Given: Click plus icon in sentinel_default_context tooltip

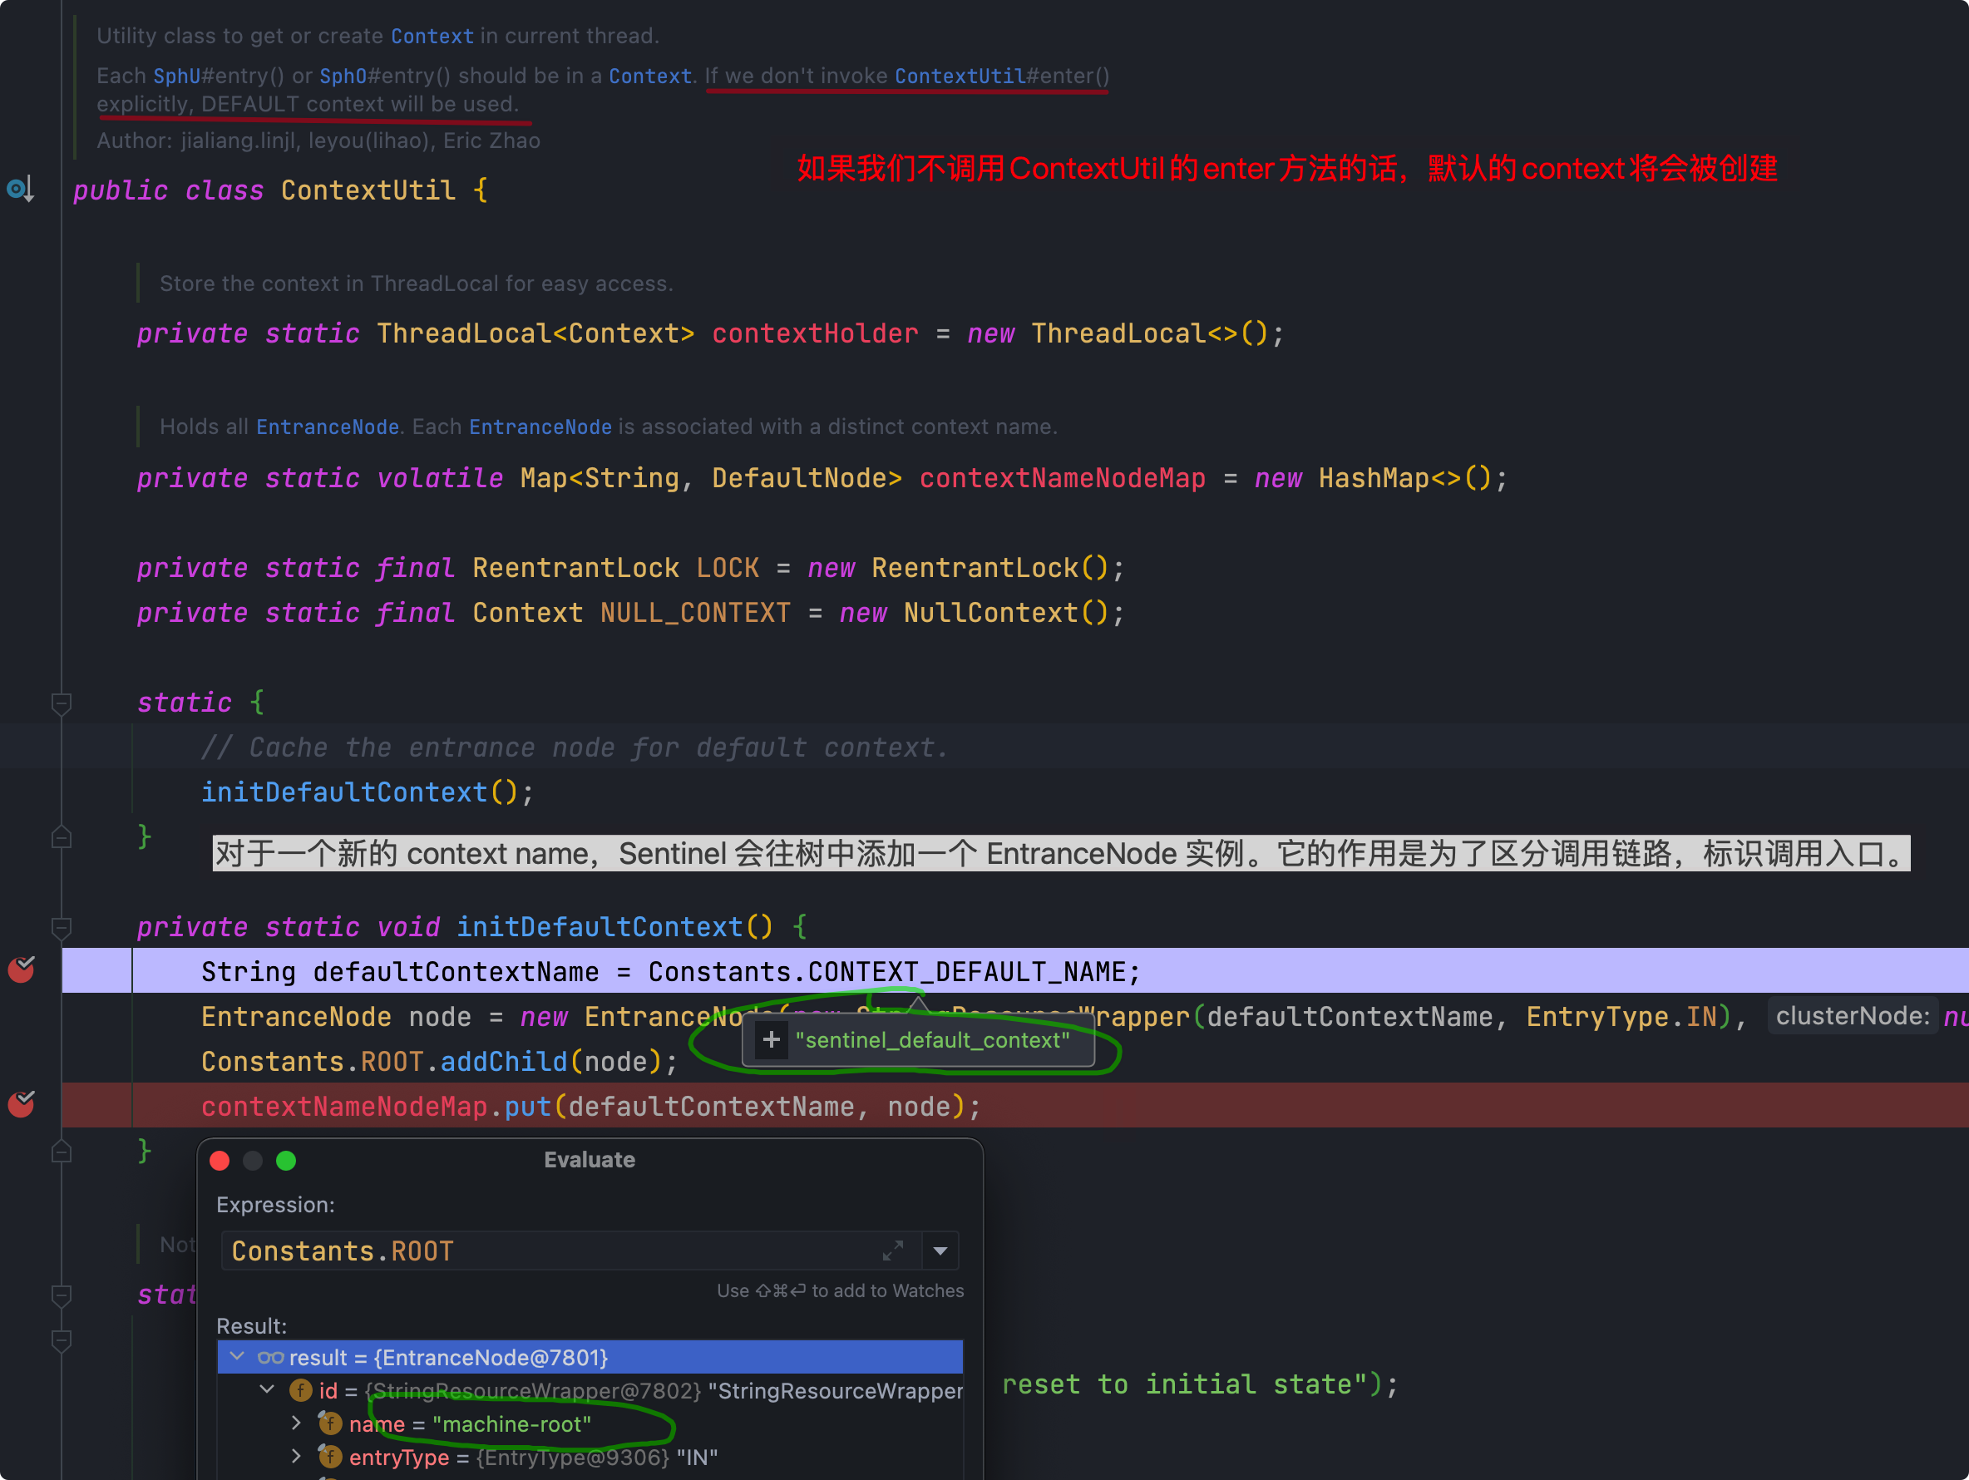Looking at the screenshot, I should 771,1039.
